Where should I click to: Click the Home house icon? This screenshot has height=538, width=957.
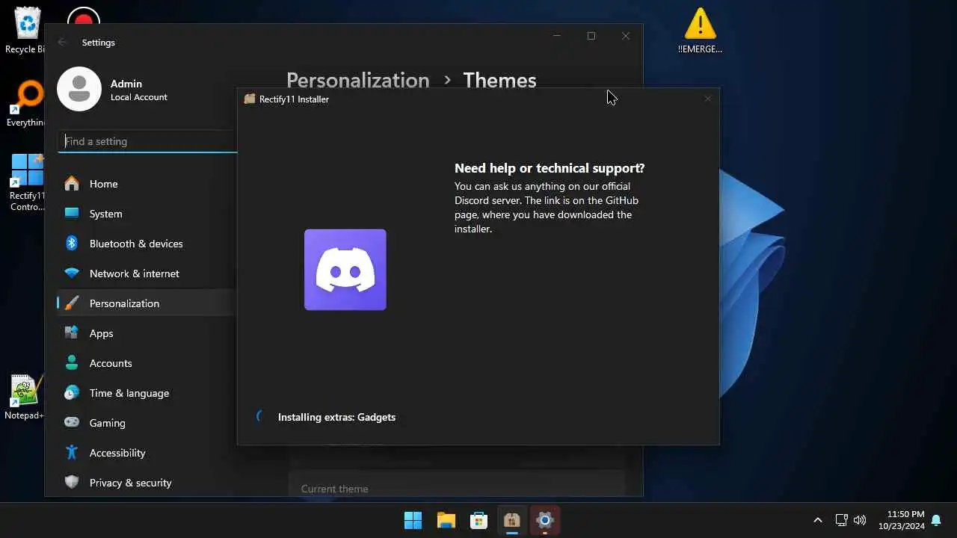coord(72,183)
